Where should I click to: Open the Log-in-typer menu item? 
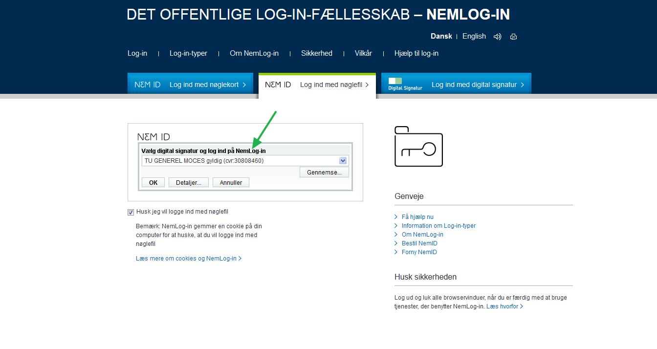tap(188, 53)
